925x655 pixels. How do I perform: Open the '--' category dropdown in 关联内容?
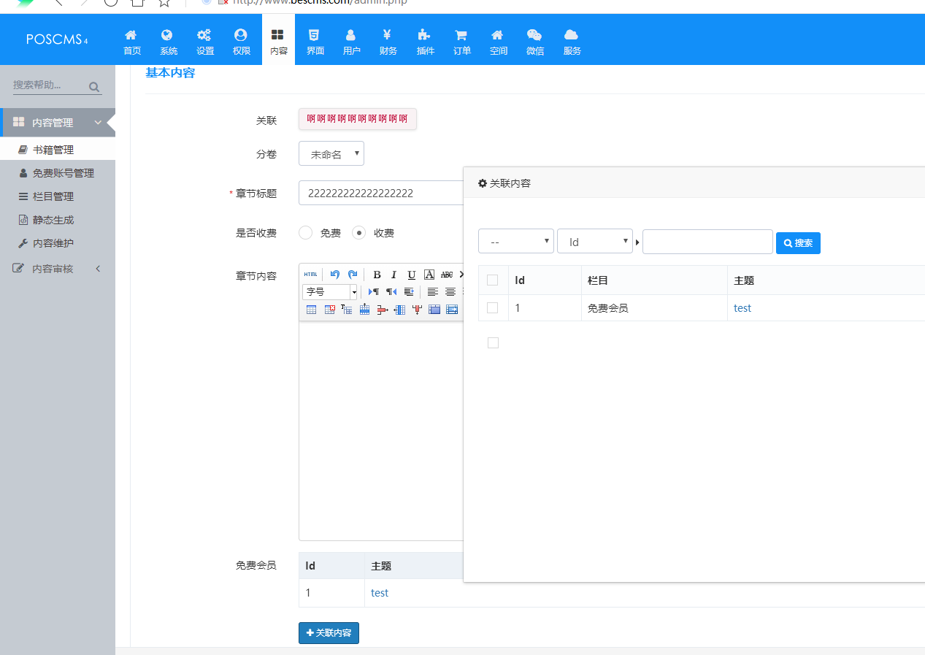point(516,241)
